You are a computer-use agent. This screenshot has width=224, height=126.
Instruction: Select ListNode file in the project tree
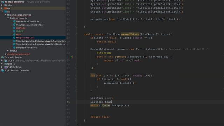tap(21, 28)
